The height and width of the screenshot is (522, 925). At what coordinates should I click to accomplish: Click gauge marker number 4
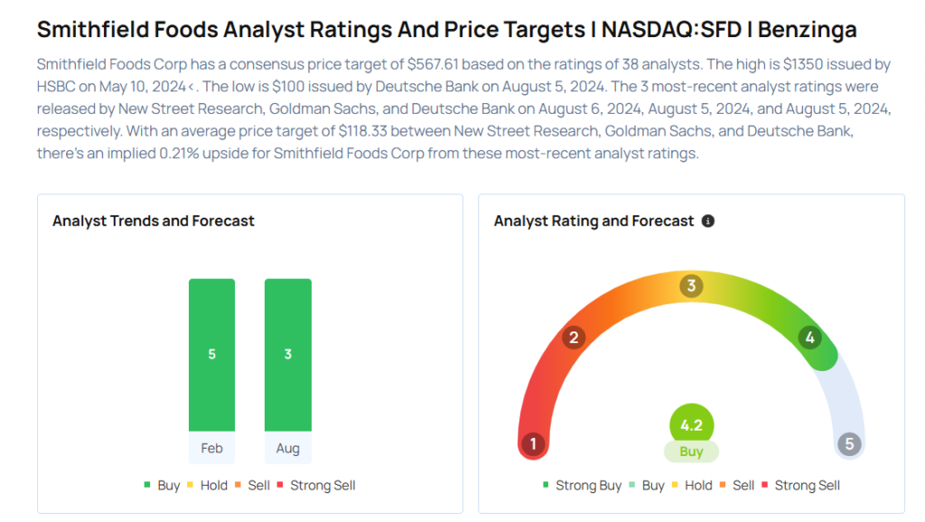point(809,338)
